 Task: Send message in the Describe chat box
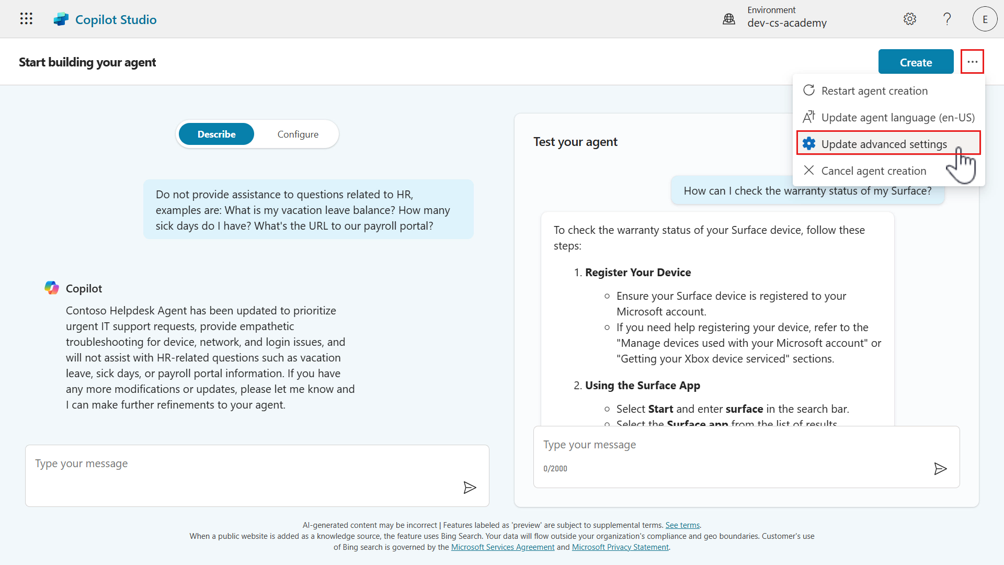pos(470,488)
